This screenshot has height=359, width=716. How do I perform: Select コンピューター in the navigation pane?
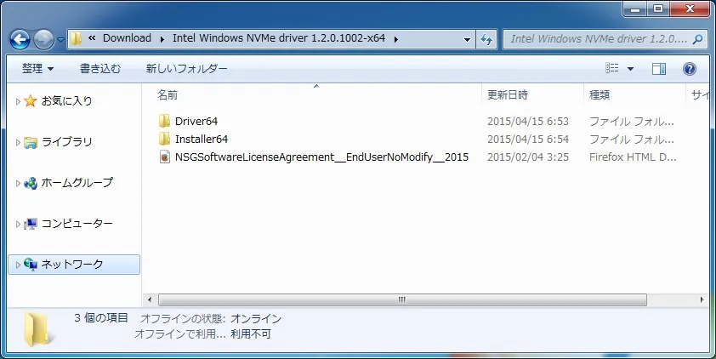coord(77,224)
